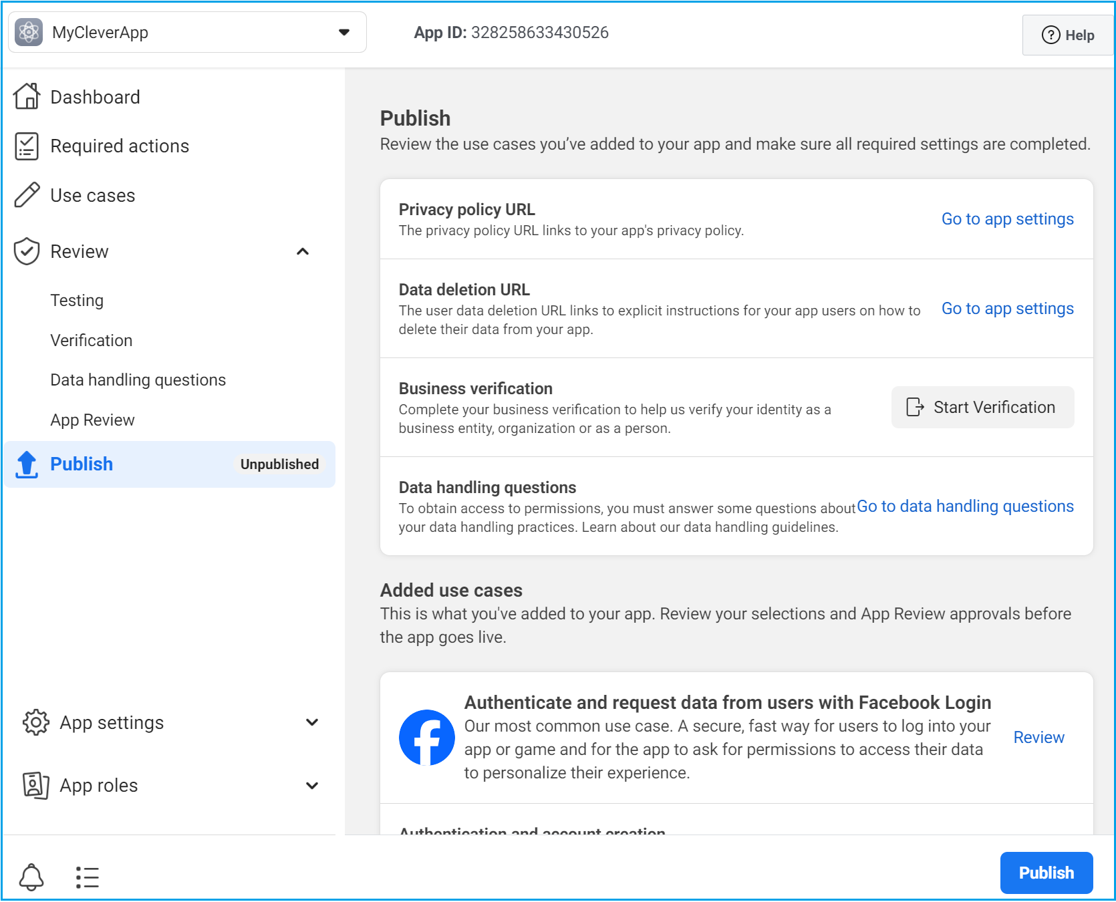Click the Unpublished status badge
Image resolution: width=1116 pixels, height=902 pixels.
tap(279, 464)
